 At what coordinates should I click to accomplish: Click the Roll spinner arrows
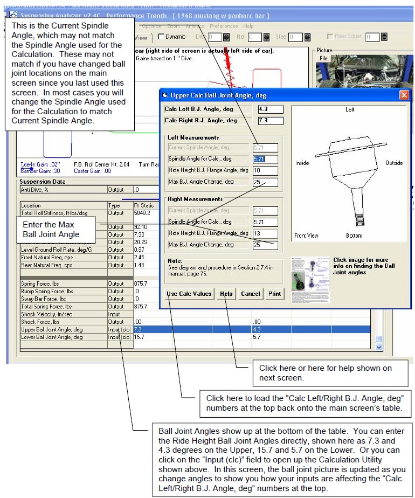pos(266,37)
